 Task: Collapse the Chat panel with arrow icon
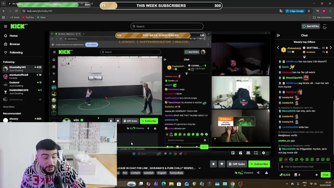(x=278, y=35)
